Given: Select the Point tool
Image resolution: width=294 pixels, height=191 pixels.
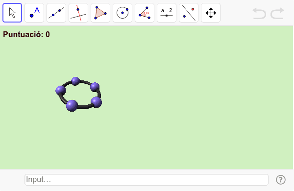Looking at the screenshot, I should click(x=34, y=13).
